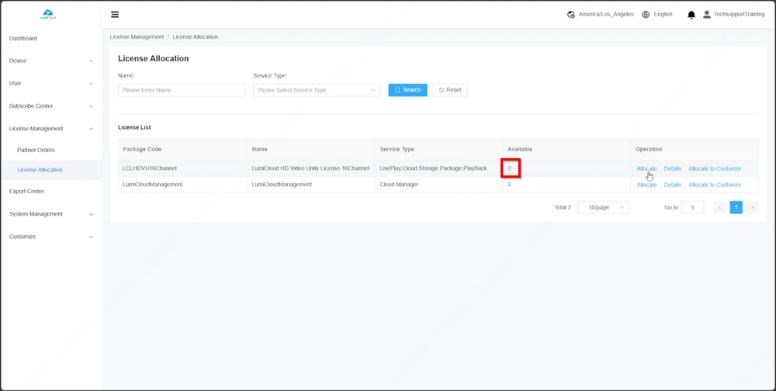
Task: Open the Service Type dropdown
Action: [317, 90]
